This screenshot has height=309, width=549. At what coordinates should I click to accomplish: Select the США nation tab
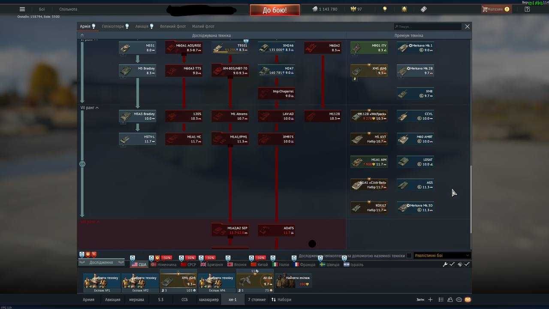coord(139,264)
